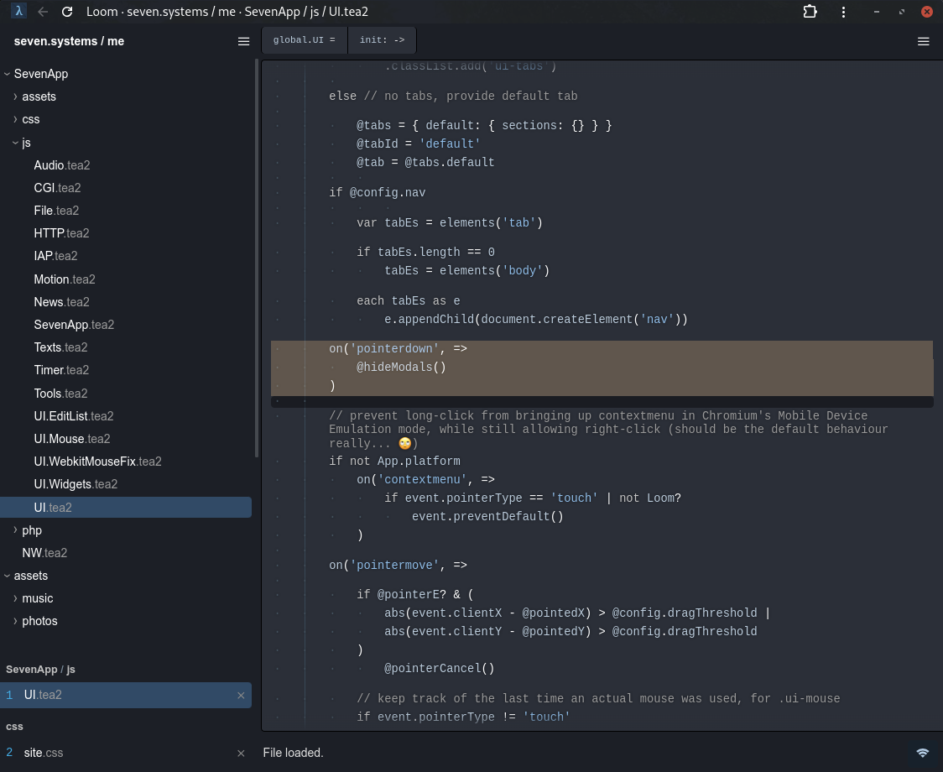This screenshot has width=943, height=772.
Task: Click the window title path text
Action: (x=227, y=12)
